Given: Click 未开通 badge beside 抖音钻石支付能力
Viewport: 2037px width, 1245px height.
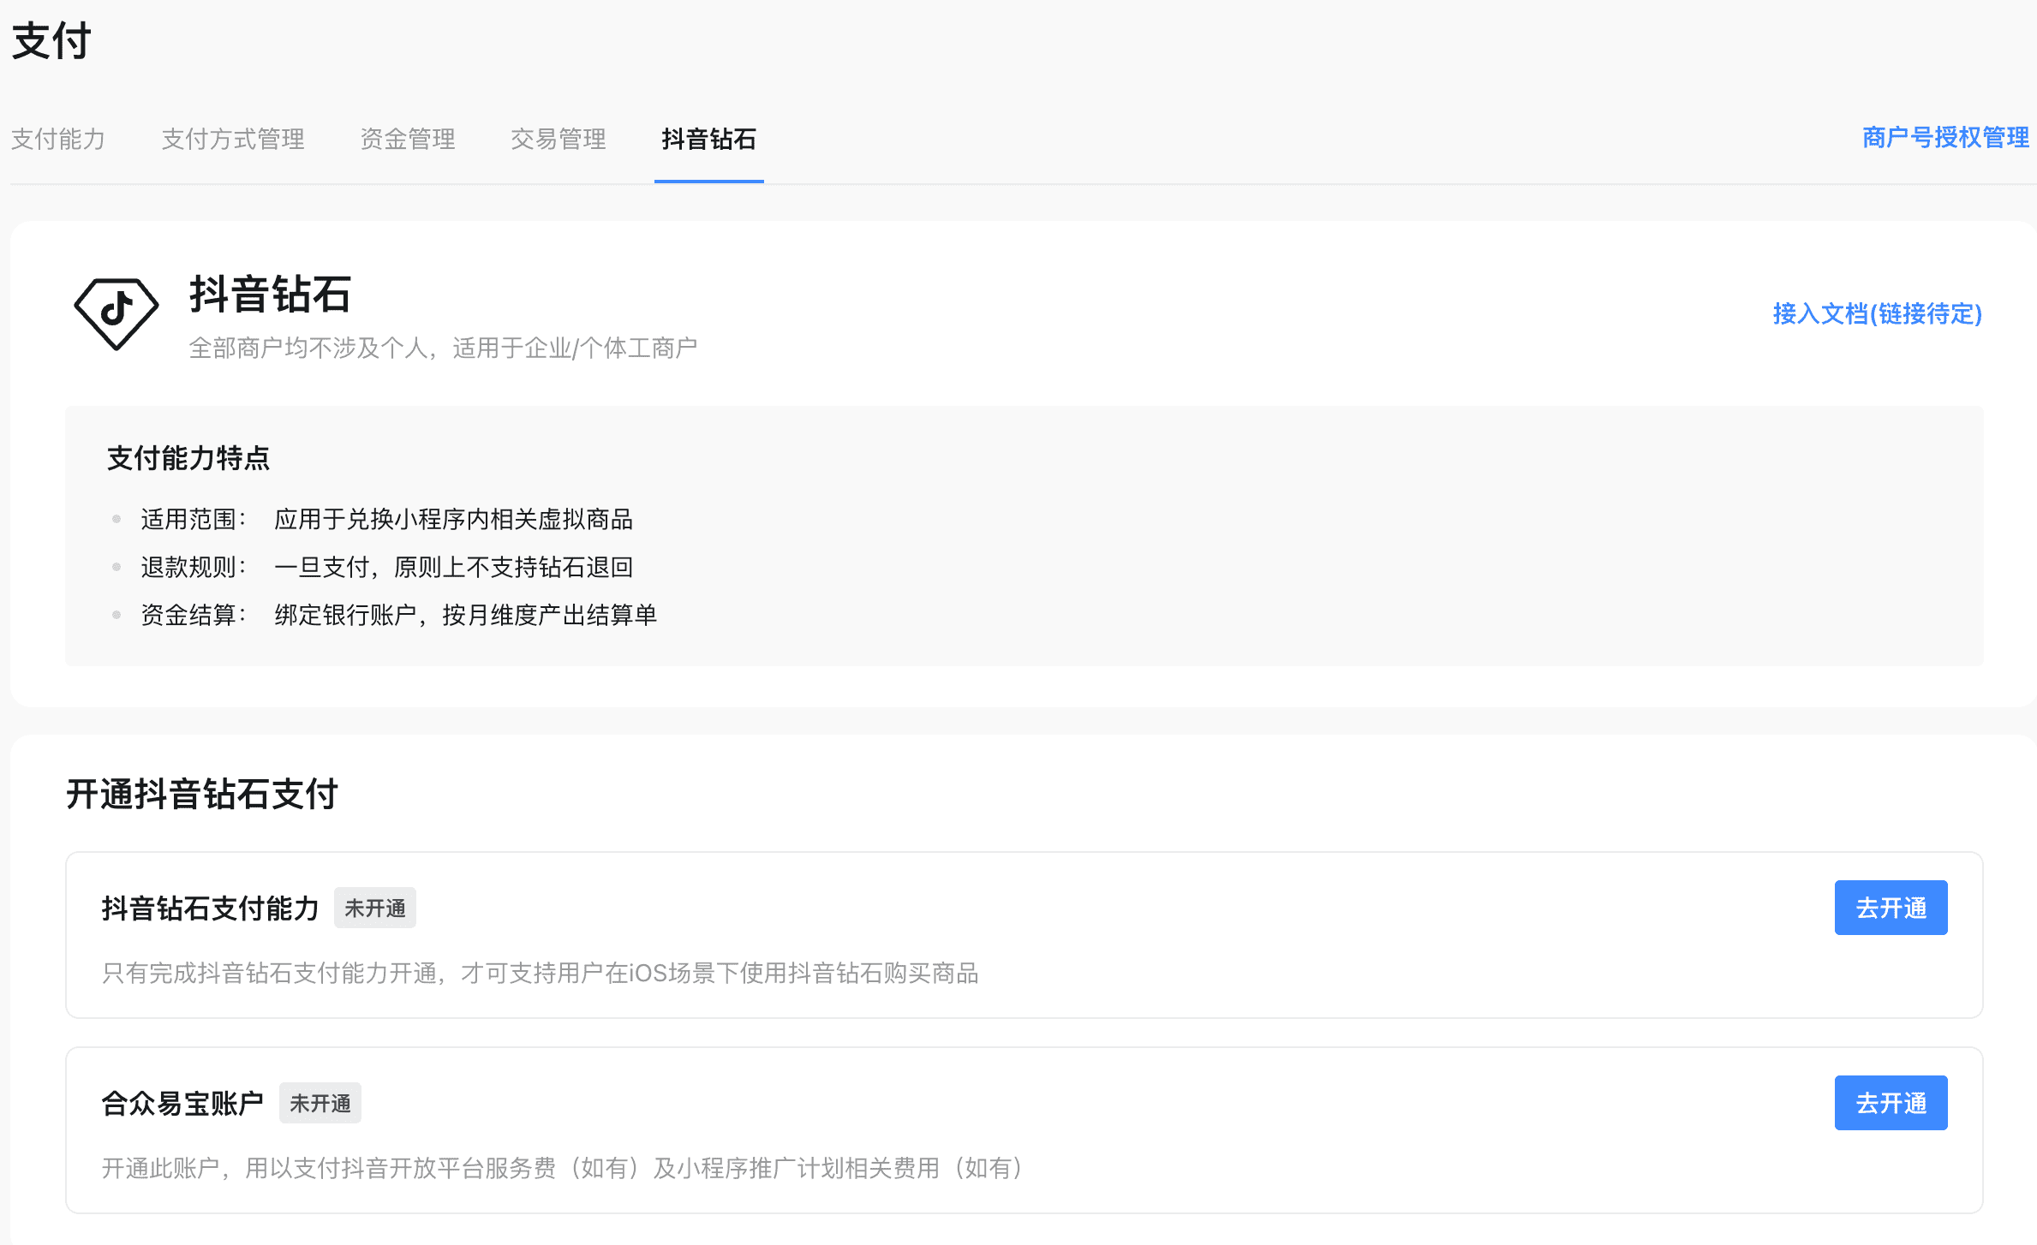Looking at the screenshot, I should 374,908.
